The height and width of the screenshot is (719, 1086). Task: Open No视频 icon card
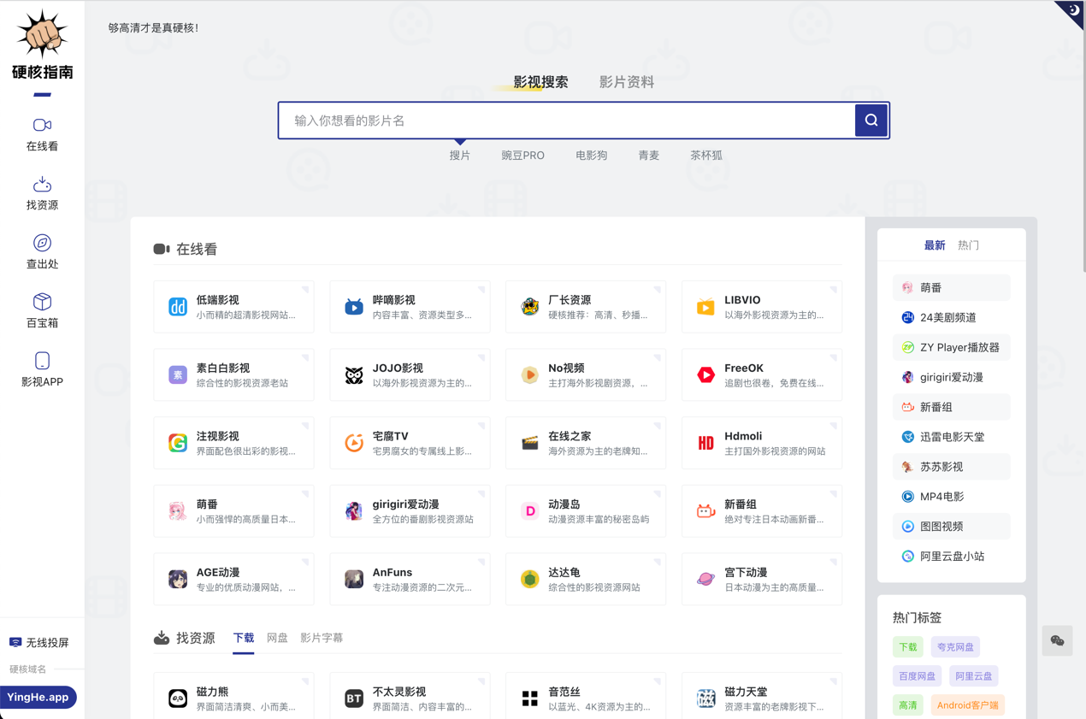pyautogui.click(x=586, y=374)
